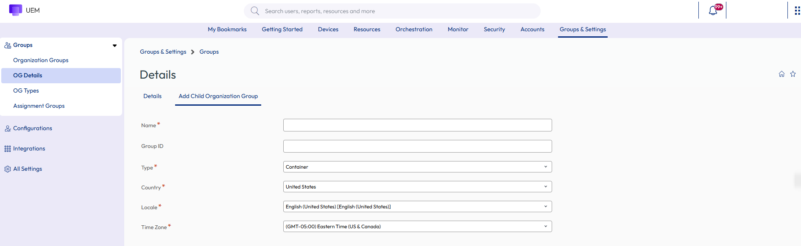Viewport: 801px width, 246px height.
Task: Open All Settings section
Action: click(28, 169)
